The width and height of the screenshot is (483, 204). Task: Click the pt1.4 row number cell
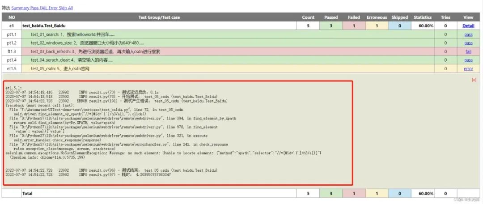12,60
